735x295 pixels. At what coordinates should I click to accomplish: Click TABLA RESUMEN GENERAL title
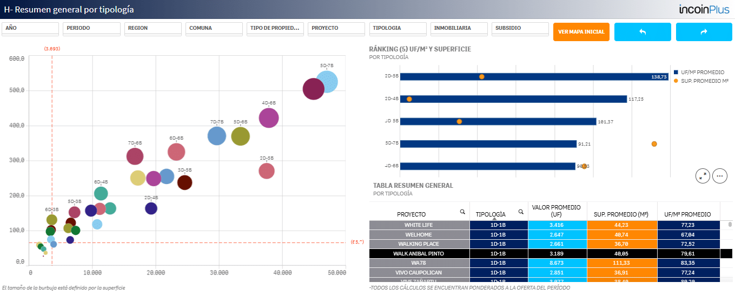pyautogui.click(x=413, y=186)
